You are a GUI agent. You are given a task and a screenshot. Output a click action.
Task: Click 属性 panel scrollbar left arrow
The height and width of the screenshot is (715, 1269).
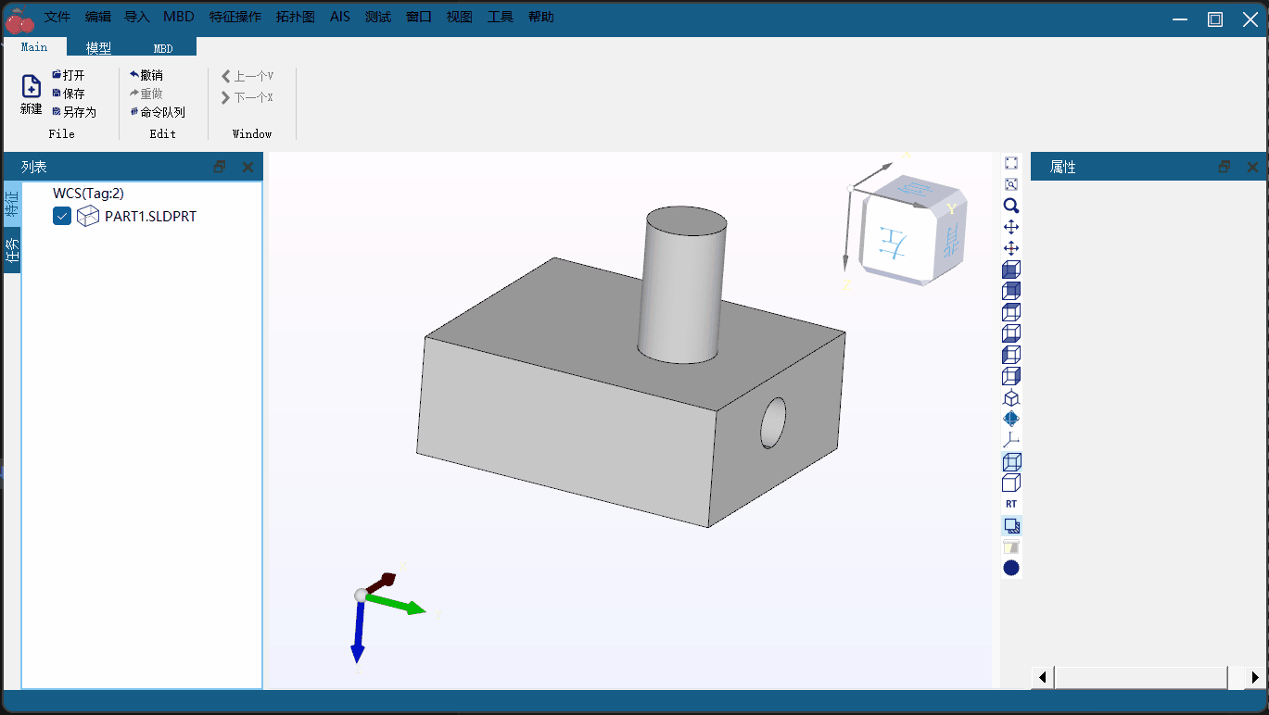[1043, 678]
